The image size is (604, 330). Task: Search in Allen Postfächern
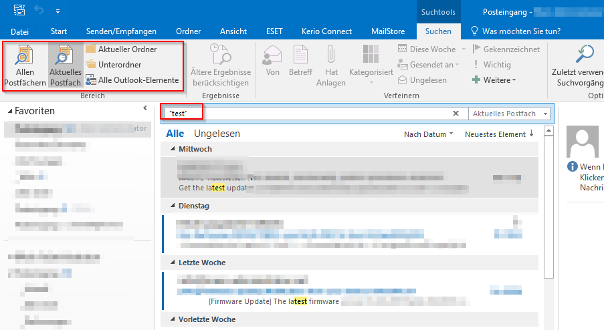(25, 65)
